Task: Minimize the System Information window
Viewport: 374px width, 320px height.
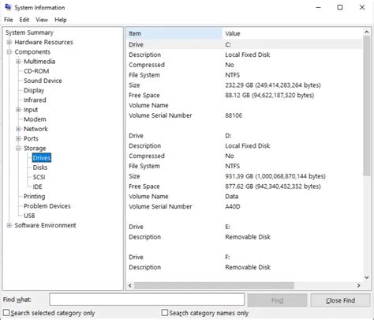Action: [318, 7]
